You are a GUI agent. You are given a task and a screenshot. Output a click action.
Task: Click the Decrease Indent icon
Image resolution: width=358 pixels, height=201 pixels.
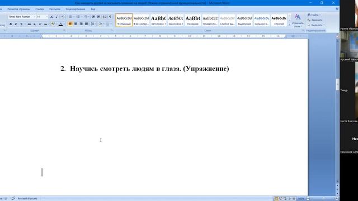pos(93,17)
